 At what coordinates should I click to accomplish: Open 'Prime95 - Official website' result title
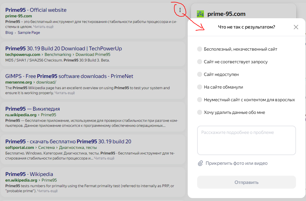36,10
